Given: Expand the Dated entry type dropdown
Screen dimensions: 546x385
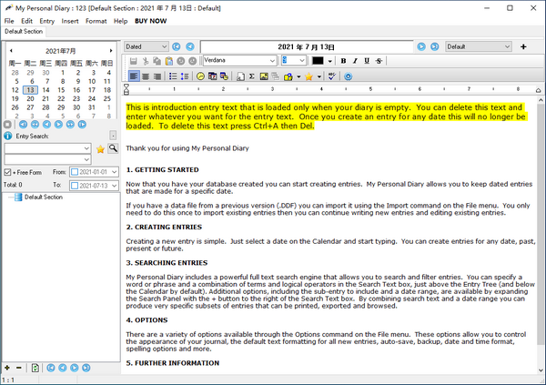Looking at the screenshot, I should click(163, 46).
